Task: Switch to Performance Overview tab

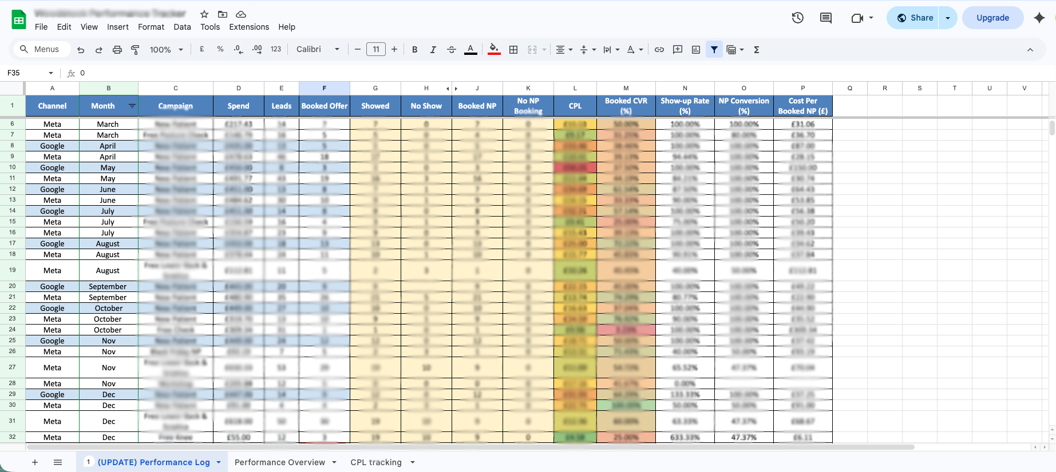Action: pos(280,462)
